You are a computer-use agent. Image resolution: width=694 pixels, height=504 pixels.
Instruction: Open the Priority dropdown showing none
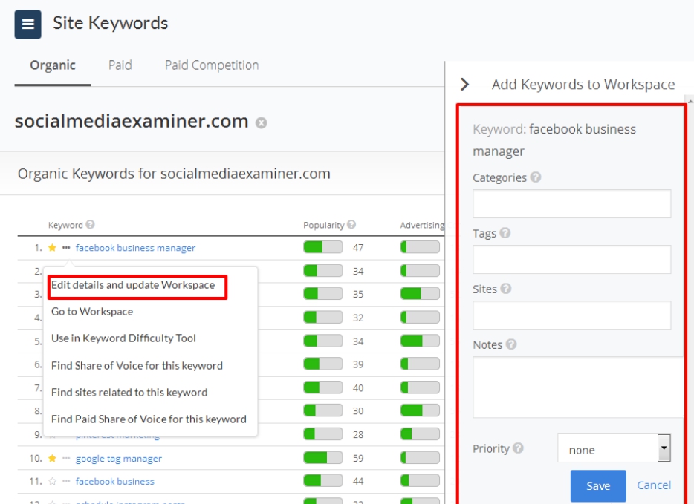tap(614, 448)
